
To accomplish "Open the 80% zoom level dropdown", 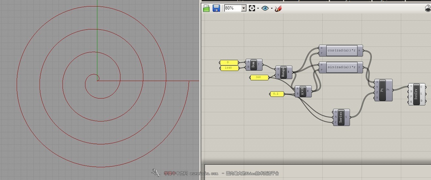I will tap(243, 8).
